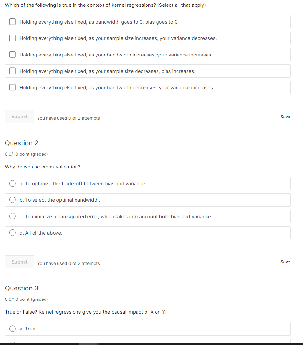Click the first answer box about bandwidth and bias
The image size is (303, 345).
(148, 22)
